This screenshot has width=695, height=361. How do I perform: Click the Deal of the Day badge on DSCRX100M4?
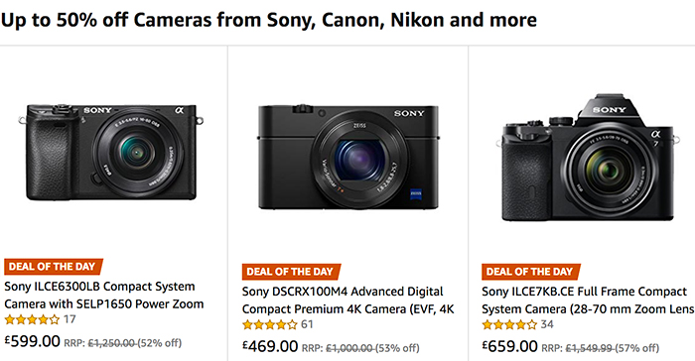click(291, 272)
